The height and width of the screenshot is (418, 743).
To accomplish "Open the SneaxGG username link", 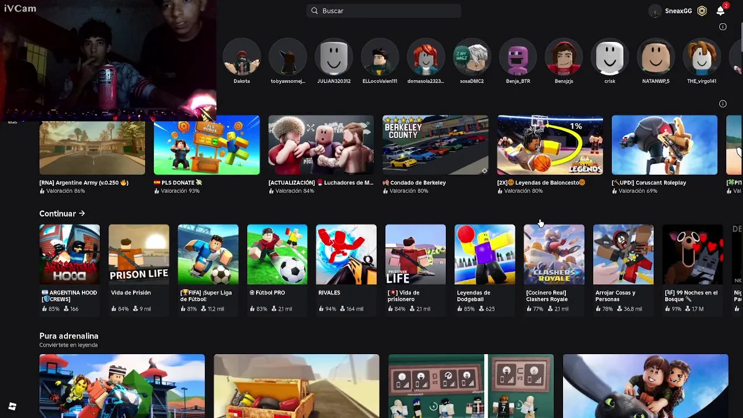I will pyautogui.click(x=678, y=11).
